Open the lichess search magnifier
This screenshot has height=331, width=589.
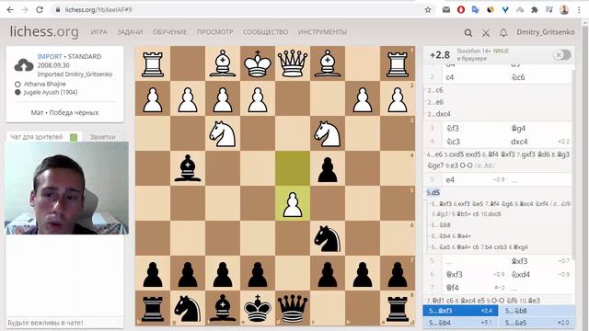tap(468, 33)
